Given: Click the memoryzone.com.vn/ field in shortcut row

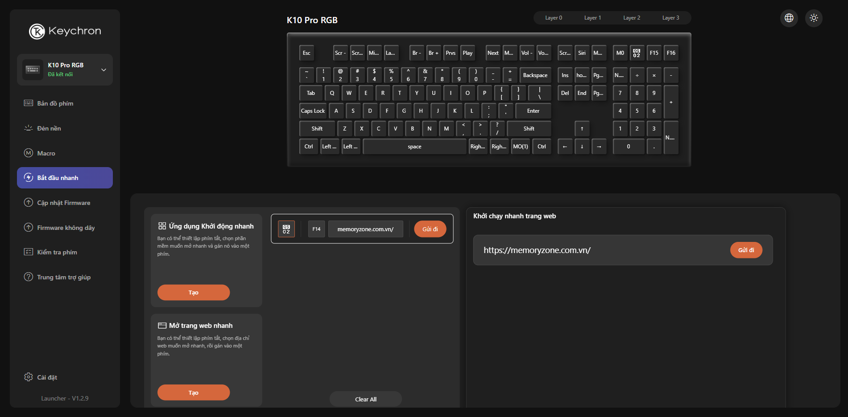Looking at the screenshot, I should [366, 229].
